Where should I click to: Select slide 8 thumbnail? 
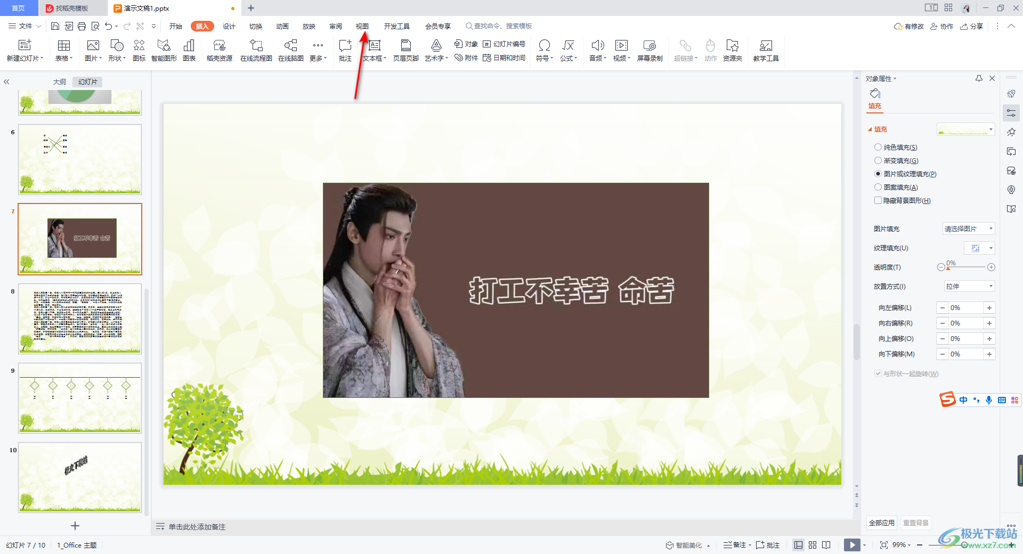coord(80,319)
